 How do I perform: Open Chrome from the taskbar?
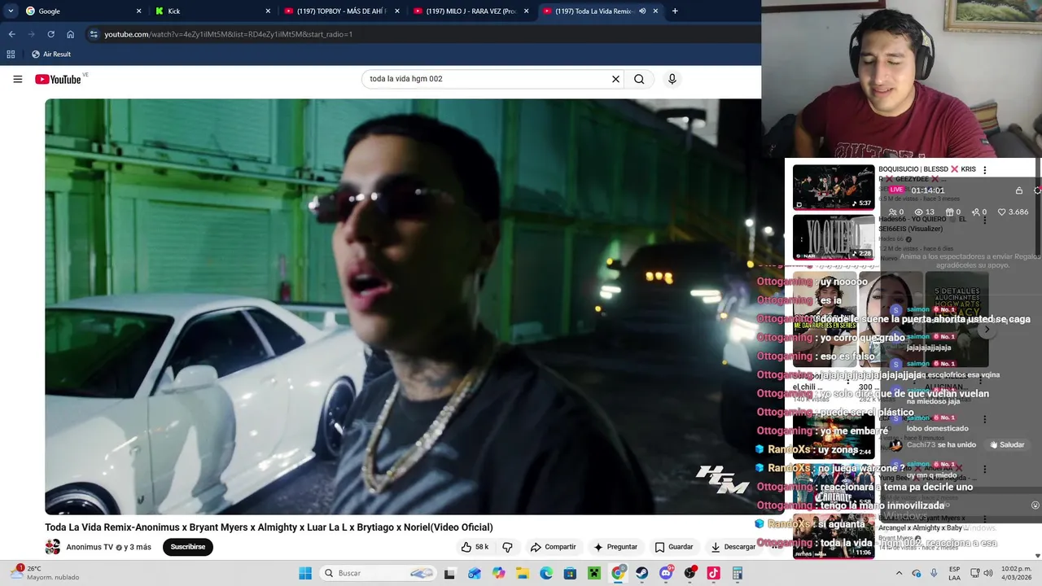(618, 573)
